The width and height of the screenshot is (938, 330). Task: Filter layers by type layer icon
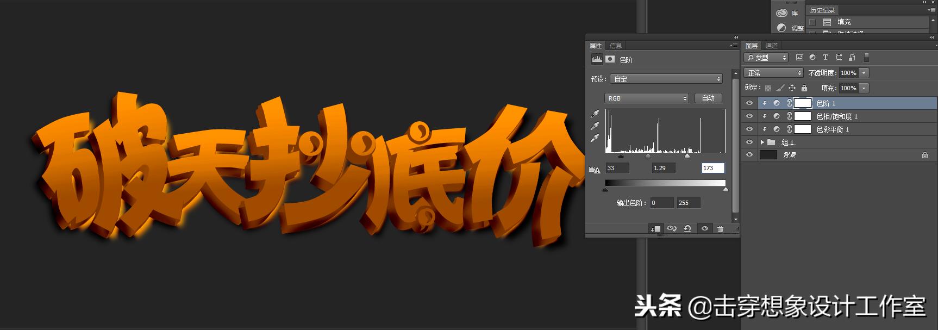(826, 58)
